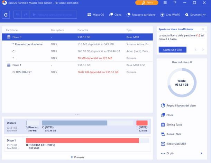211x163 pixels.
Task: Click Disco 0 drive icon in table
Action: [9, 37]
